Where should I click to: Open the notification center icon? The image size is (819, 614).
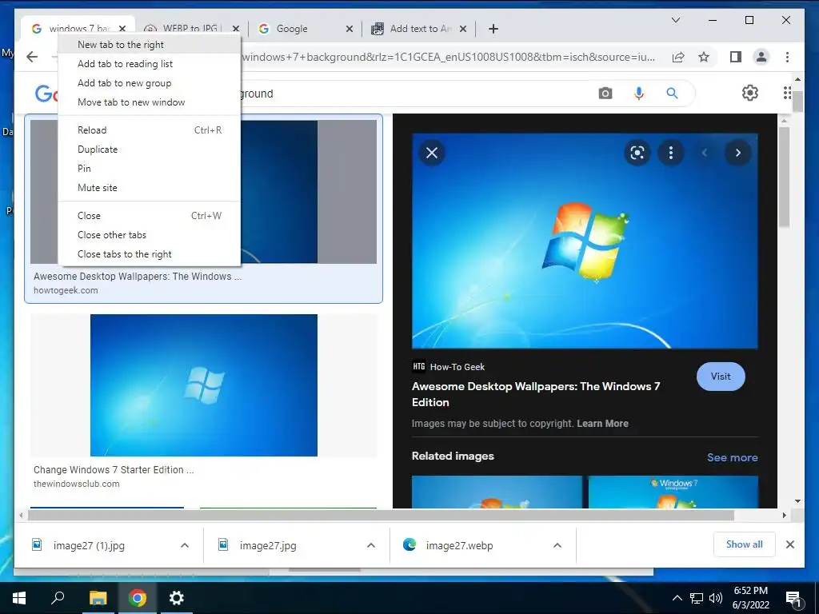coord(794,599)
